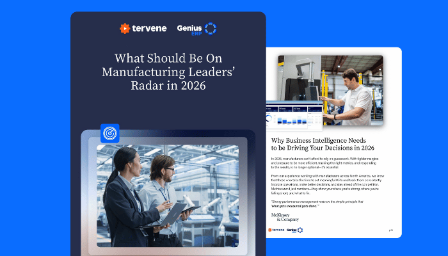
Task: Click the bold 'what gets measured gets done' text
Action: 294,207
